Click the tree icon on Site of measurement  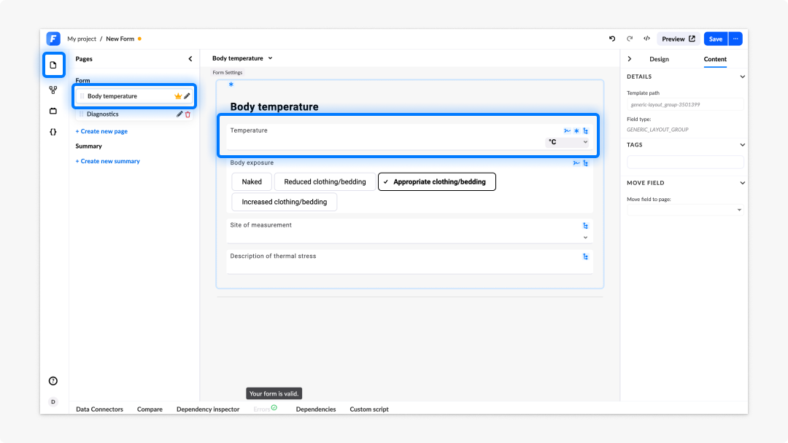tap(585, 226)
